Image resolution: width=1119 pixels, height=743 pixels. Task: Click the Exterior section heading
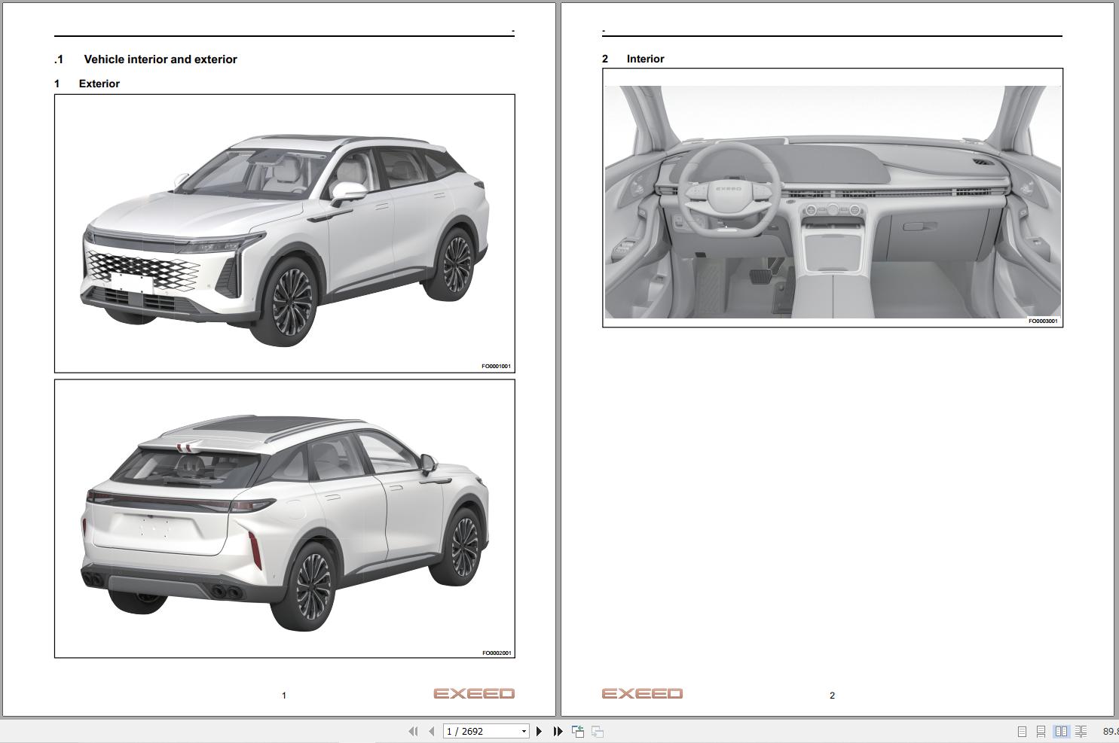[x=99, y=84]
